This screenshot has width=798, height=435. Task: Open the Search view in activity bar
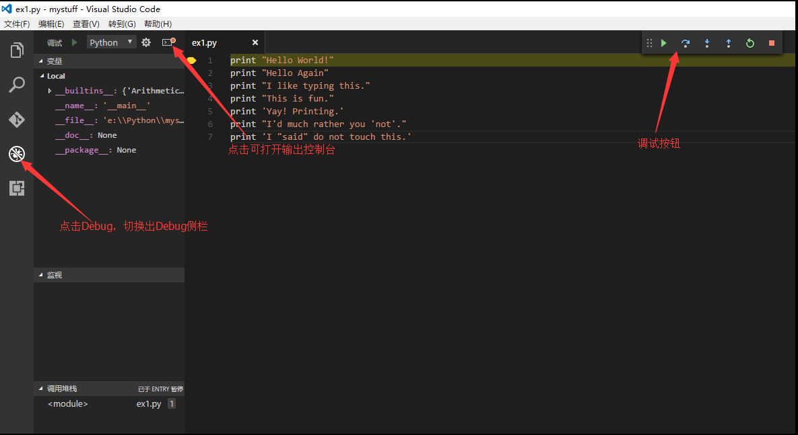[17, 84]
